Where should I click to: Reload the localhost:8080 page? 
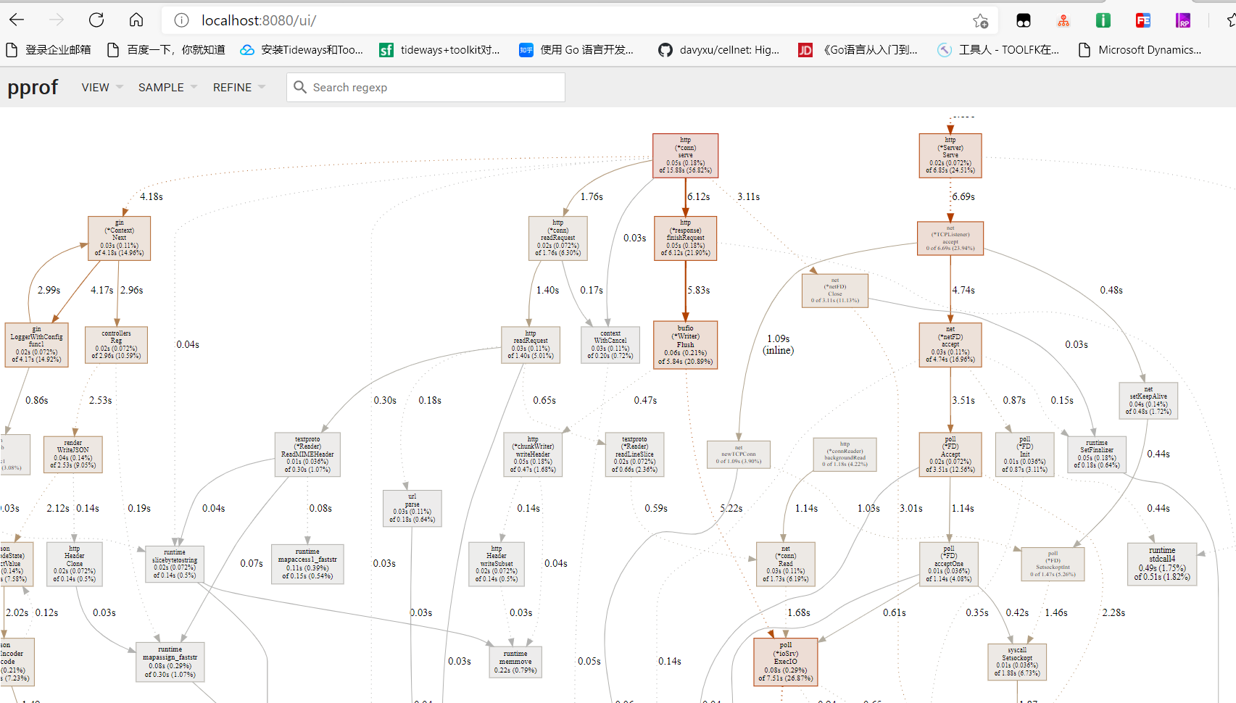[x=96, y=20]
